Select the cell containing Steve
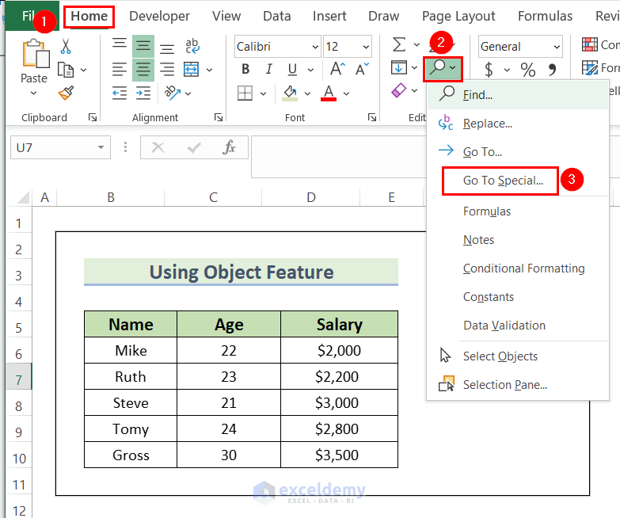This screenshot has height=518, width=620. click(x=131, y=402)
